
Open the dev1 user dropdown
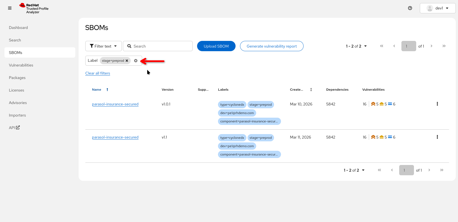[x=438, y=8]
